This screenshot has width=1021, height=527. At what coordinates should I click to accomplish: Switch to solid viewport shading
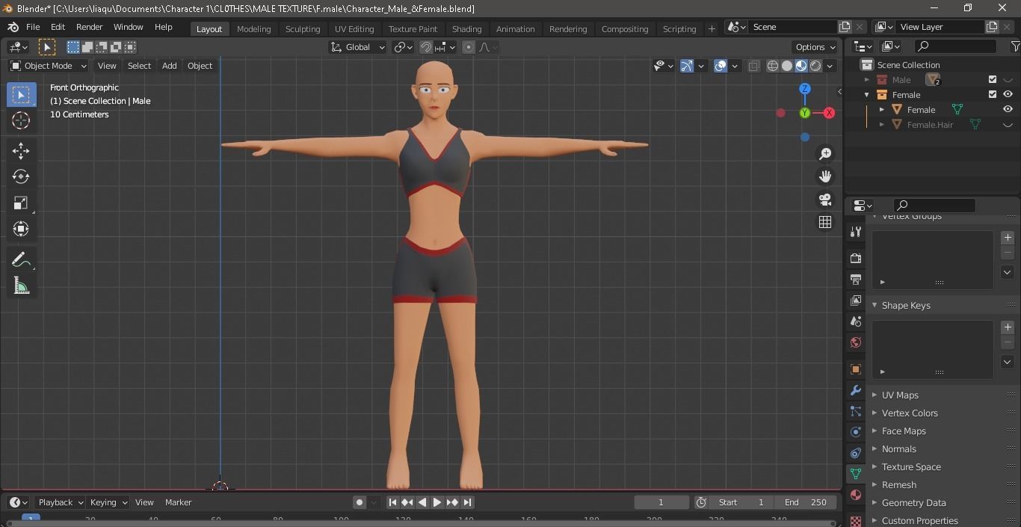tap(787, 66)
